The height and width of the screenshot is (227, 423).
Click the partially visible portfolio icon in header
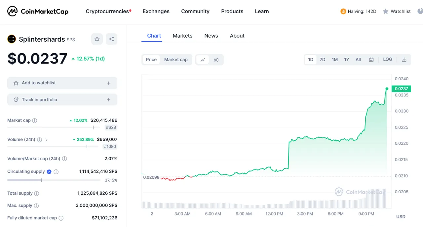420,11
